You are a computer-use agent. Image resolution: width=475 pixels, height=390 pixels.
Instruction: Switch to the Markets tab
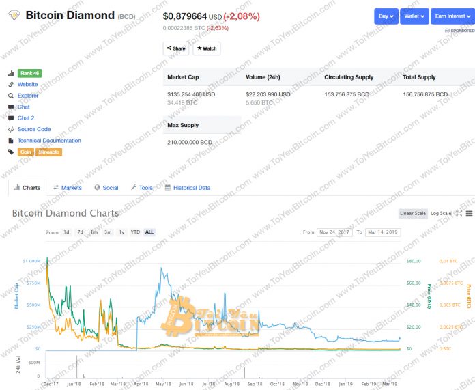point(68,188)
